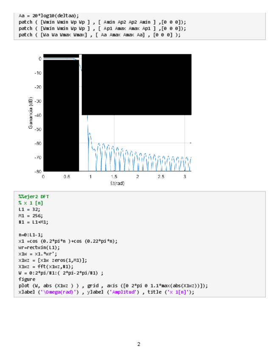Click the -40 tick label on y-axis
The height and width of the screenshot is (360, 278).
point(37,115)
